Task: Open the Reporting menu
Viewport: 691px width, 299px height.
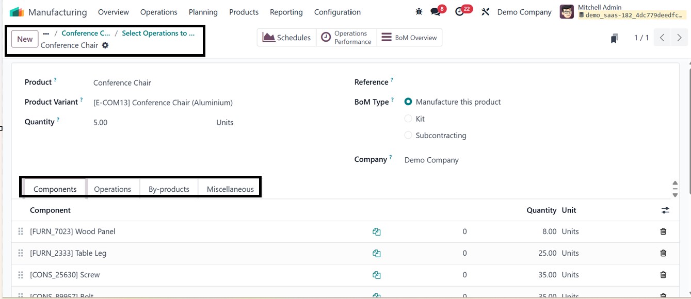Action: [286, 12]
